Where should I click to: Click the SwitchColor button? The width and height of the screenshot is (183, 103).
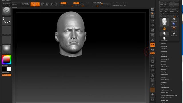pos(6,72)
